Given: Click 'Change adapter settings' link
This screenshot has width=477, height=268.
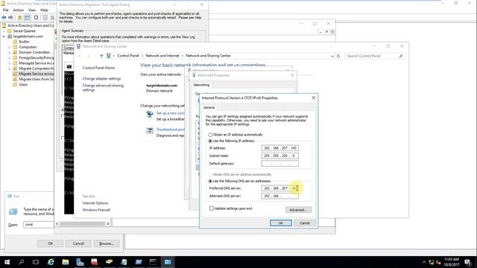Looking at the screenshot, I should tap(101, 79).
